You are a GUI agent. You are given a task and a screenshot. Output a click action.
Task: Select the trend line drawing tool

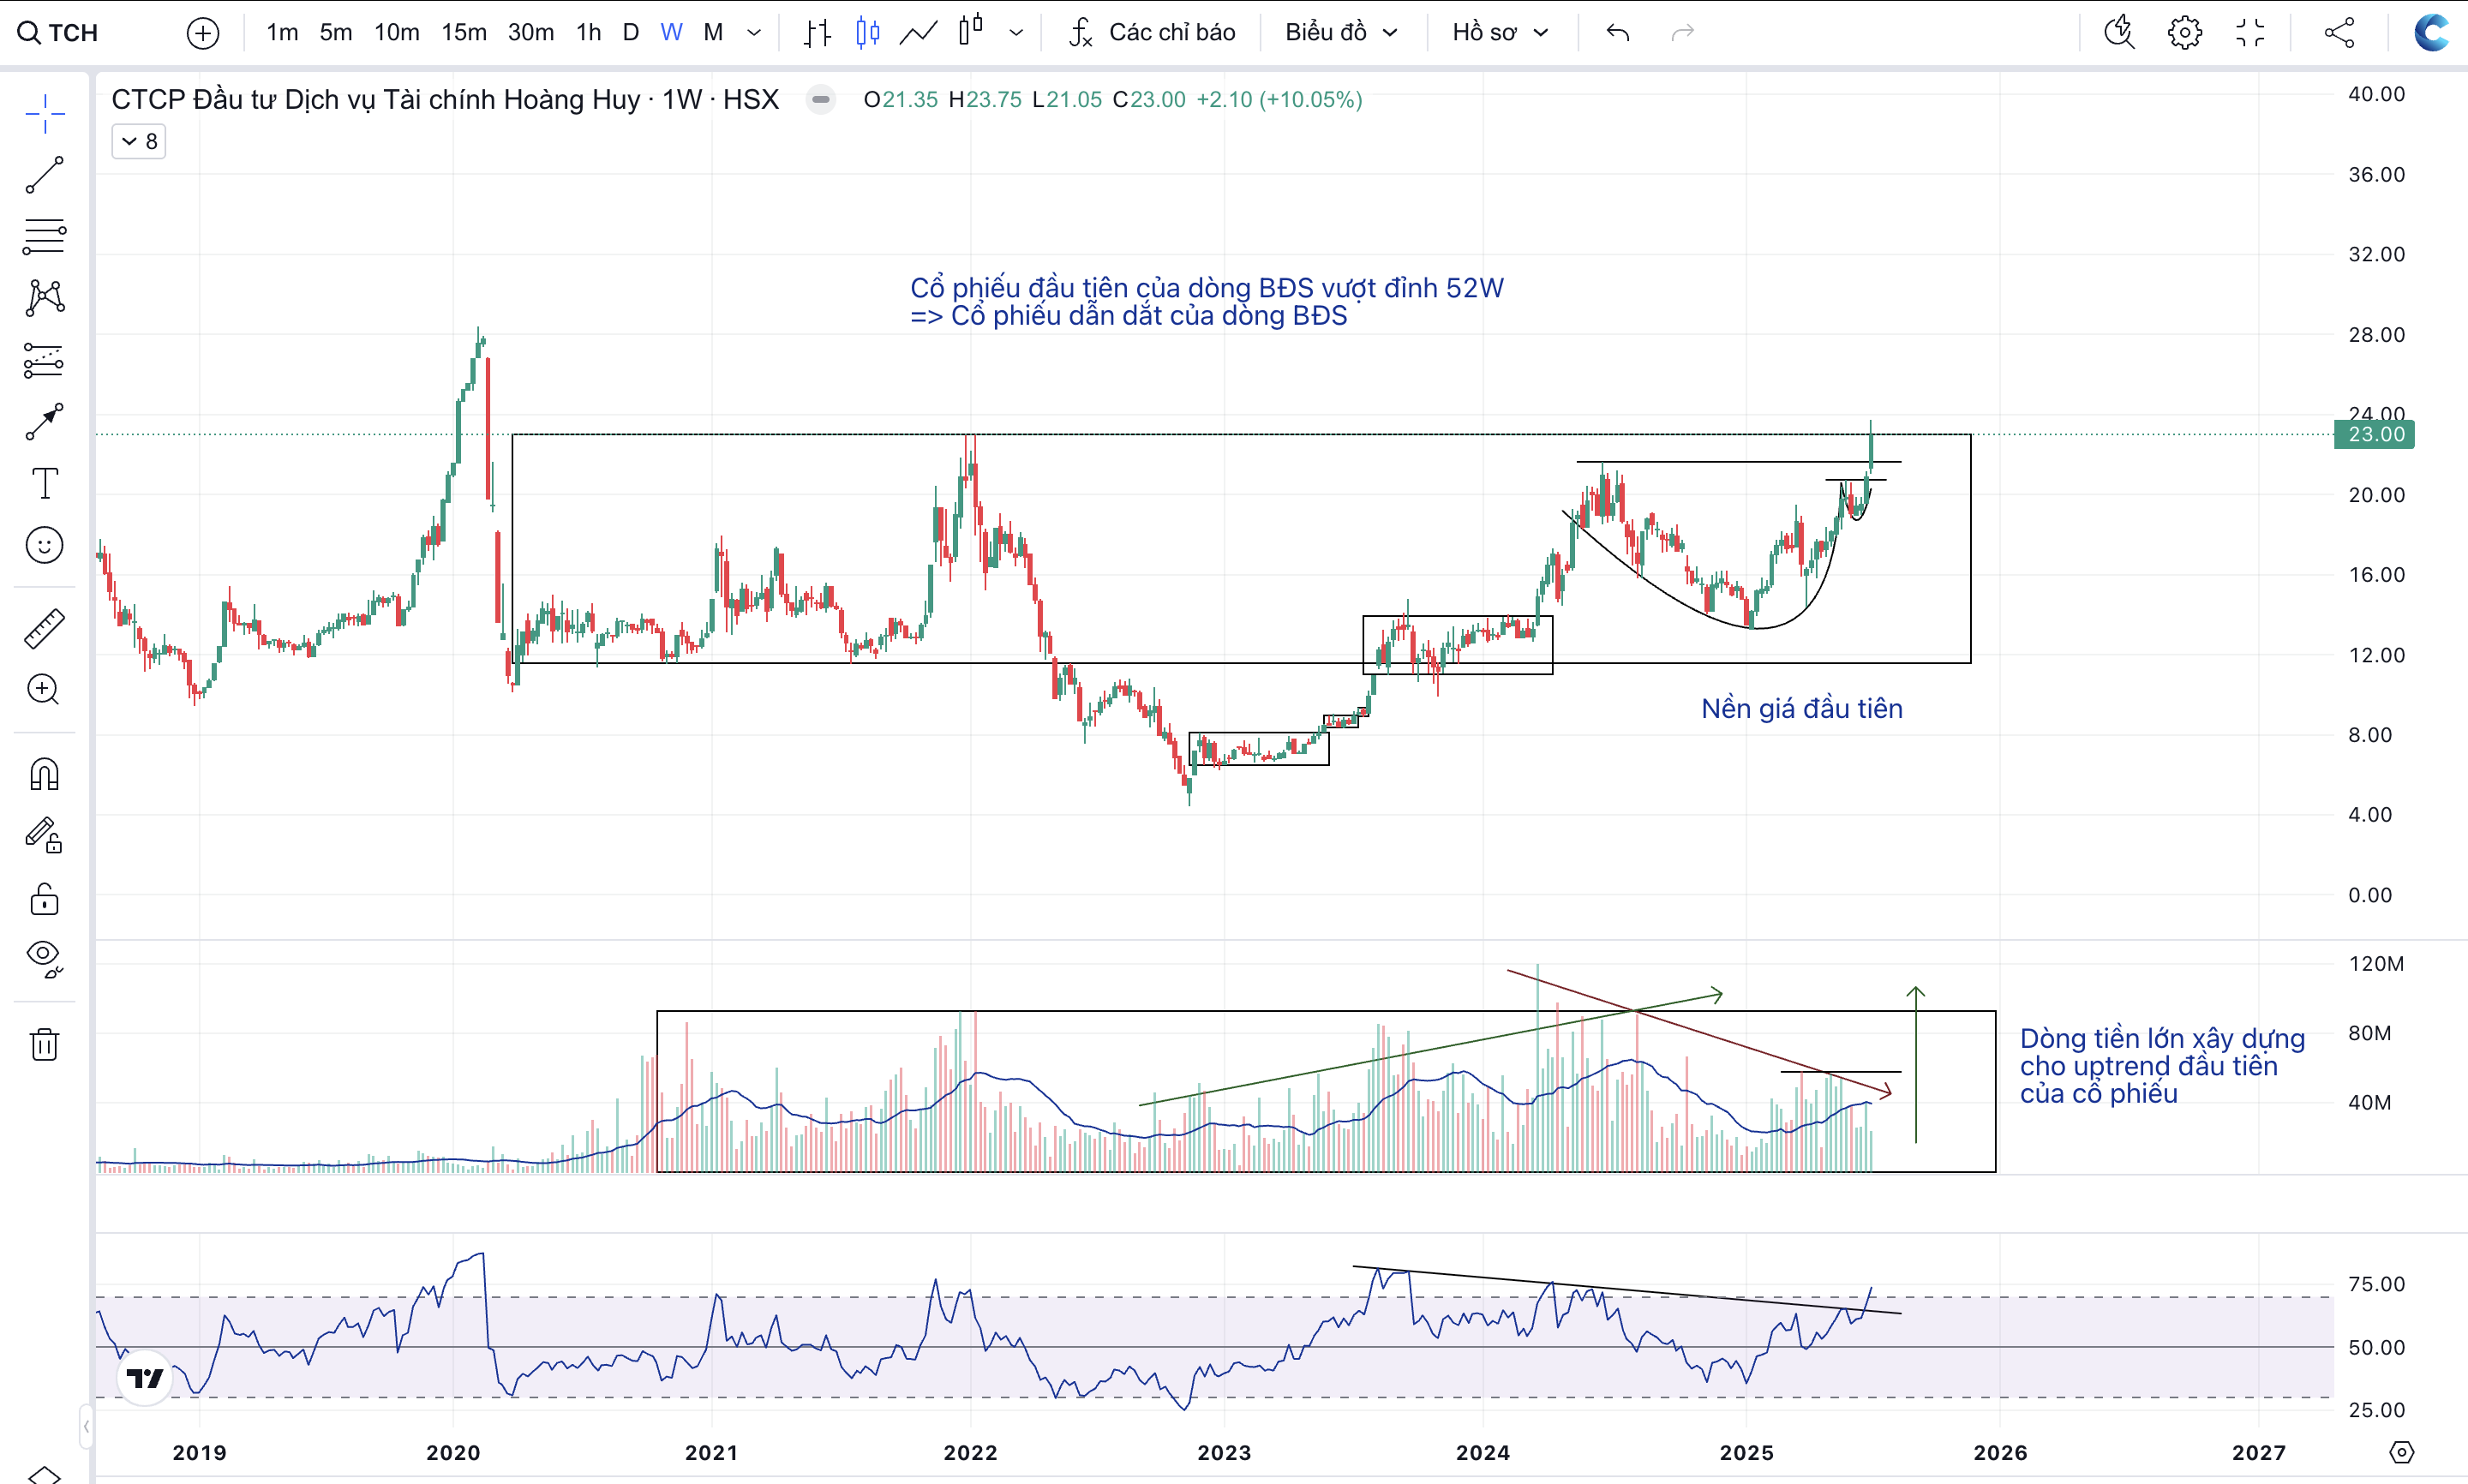pos(44,174)
